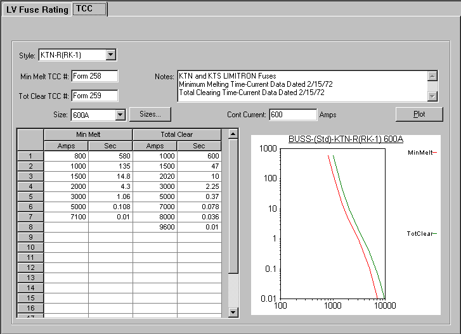The image size is (461, 334).
Task: Click the chart title BUSS-(Std)-KTN-R(RK-1) 600A
Action: pyautogui.click(x=346, y=139)
